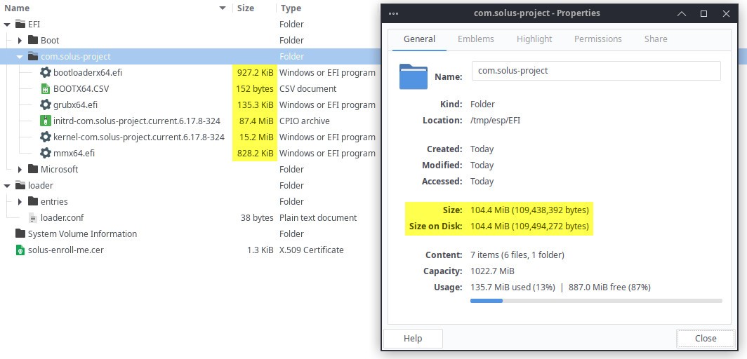Expand the Microsoft folder
747x359 pixels.
tap(20, 169)
